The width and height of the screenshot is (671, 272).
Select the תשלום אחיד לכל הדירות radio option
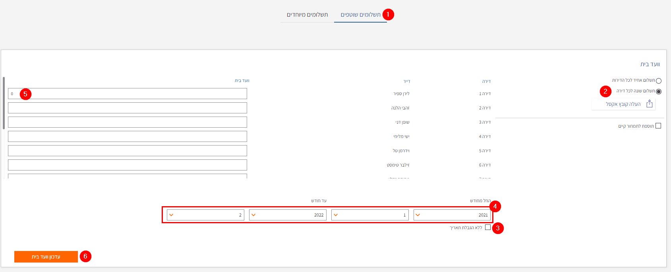(x=658, y=80)
